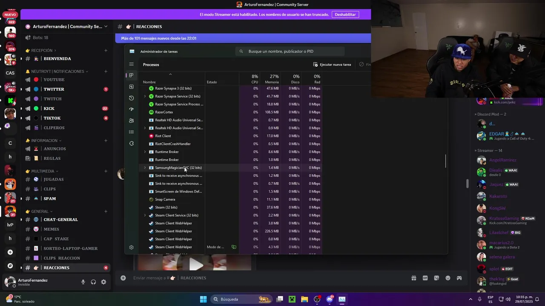The width and height of the screenshot is (545, 306).
Task: Open Task Manager settings gear icon
Action: [x=131, y=247]
